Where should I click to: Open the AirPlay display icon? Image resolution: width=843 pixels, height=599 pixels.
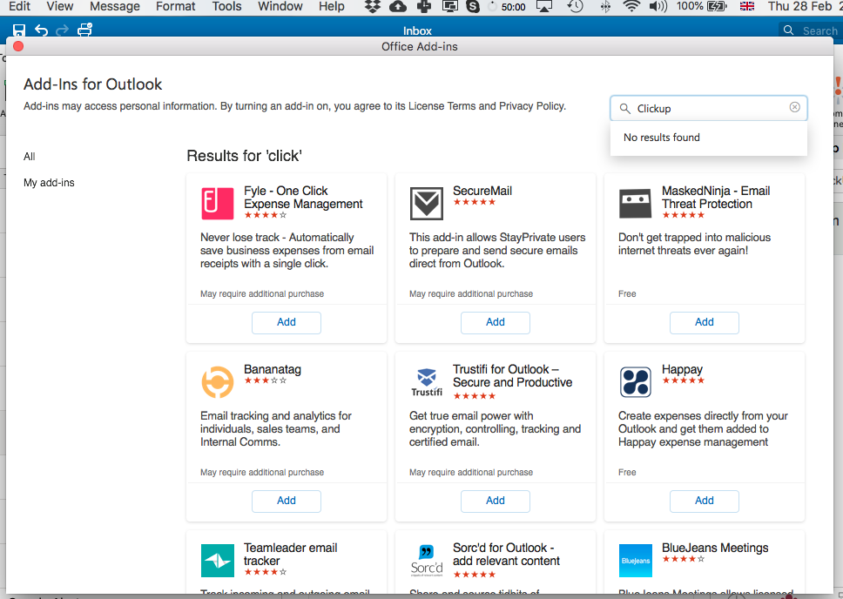[544, 6]
